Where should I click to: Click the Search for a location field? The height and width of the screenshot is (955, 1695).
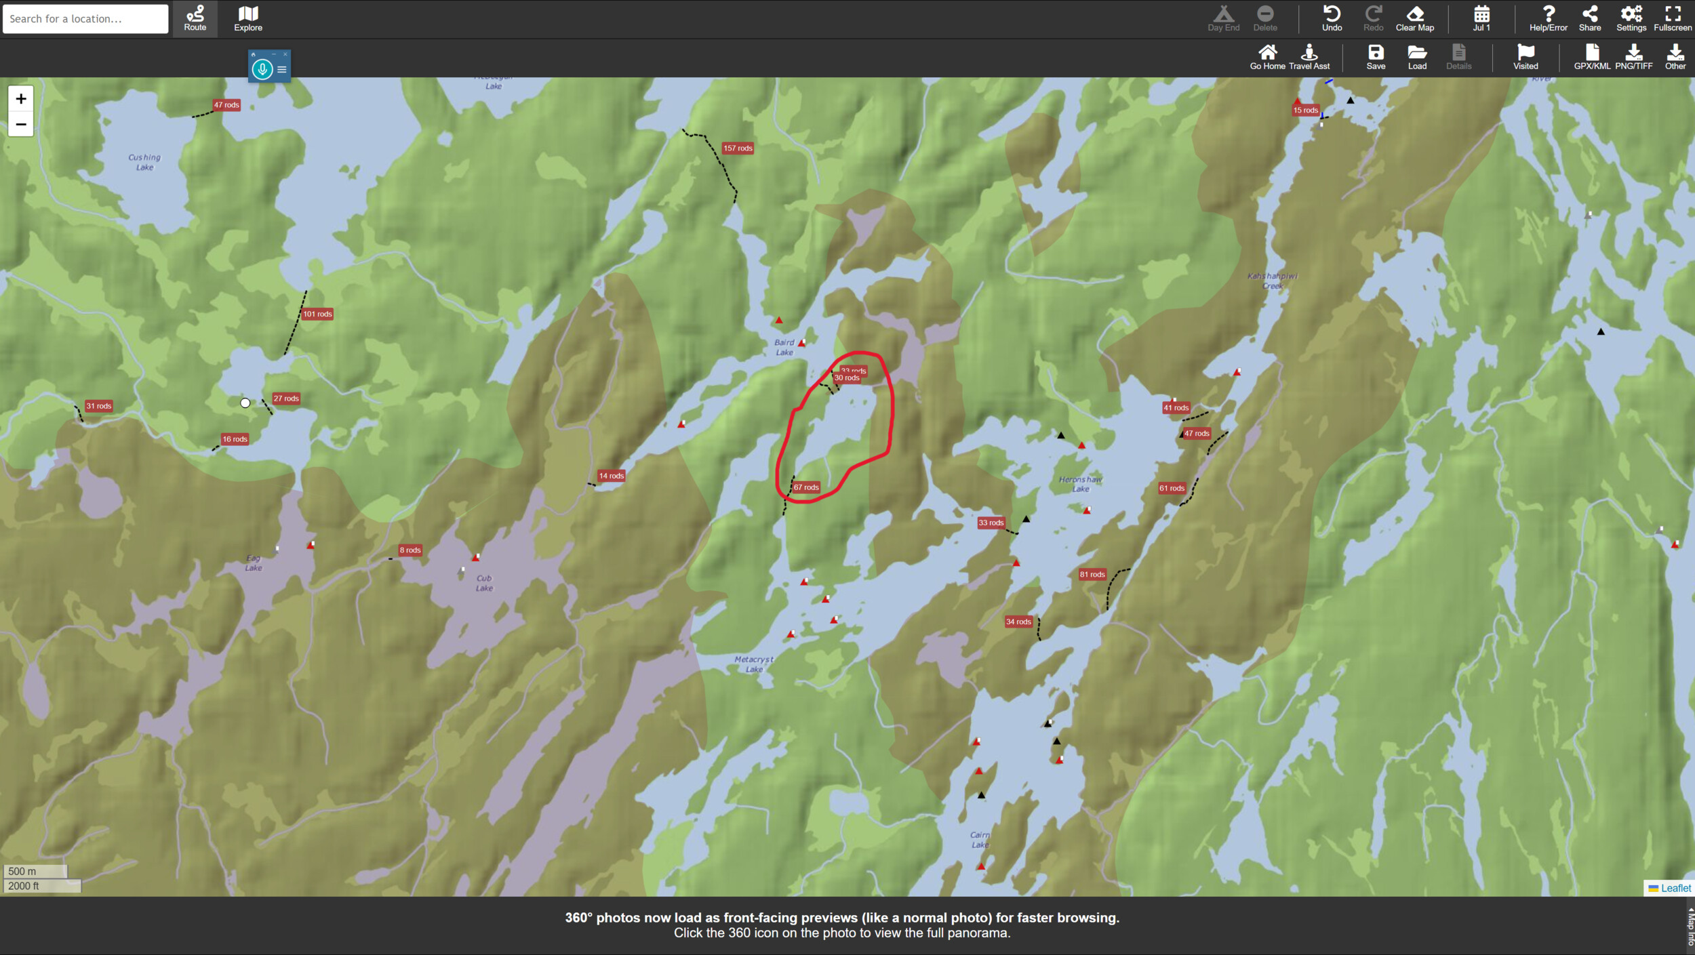[85, 19]
